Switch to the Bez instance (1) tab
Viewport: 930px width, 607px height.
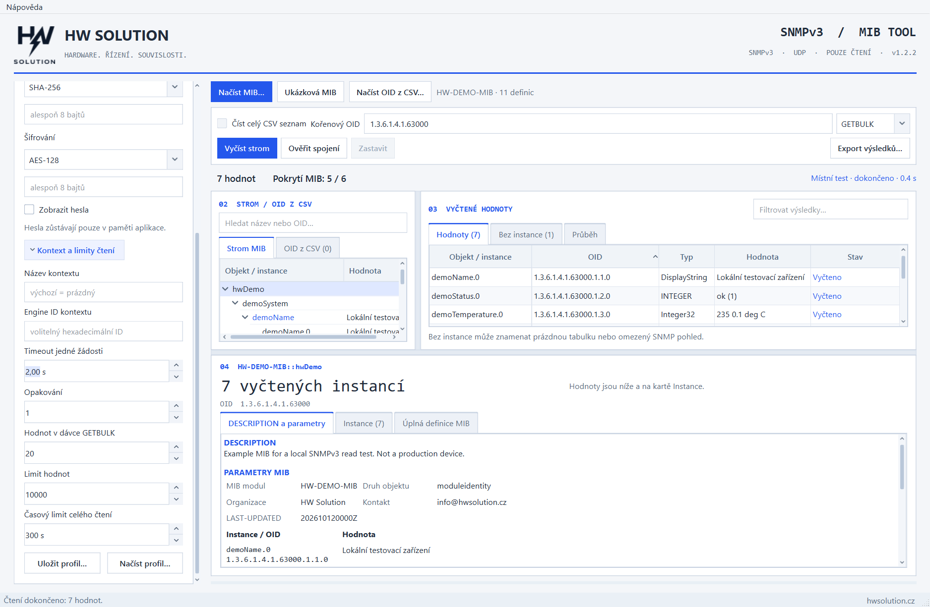click(x=526, y=234)
